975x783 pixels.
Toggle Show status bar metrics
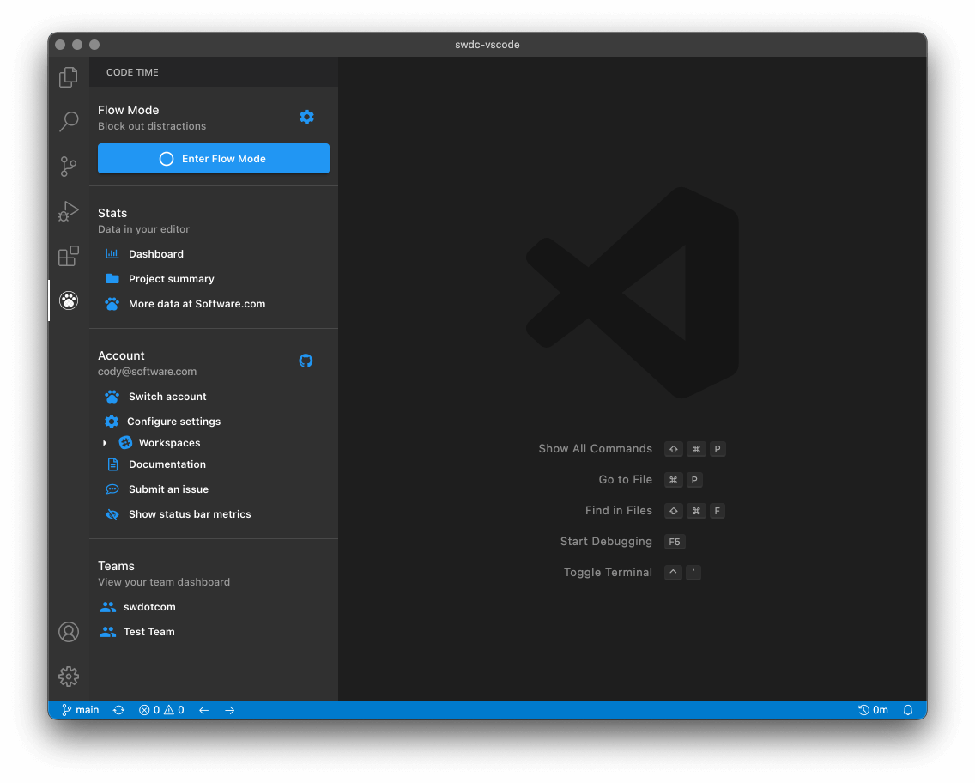pyautogui.click(x=189, y=514)
